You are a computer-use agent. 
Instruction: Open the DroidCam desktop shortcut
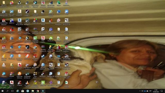(51, 39)
